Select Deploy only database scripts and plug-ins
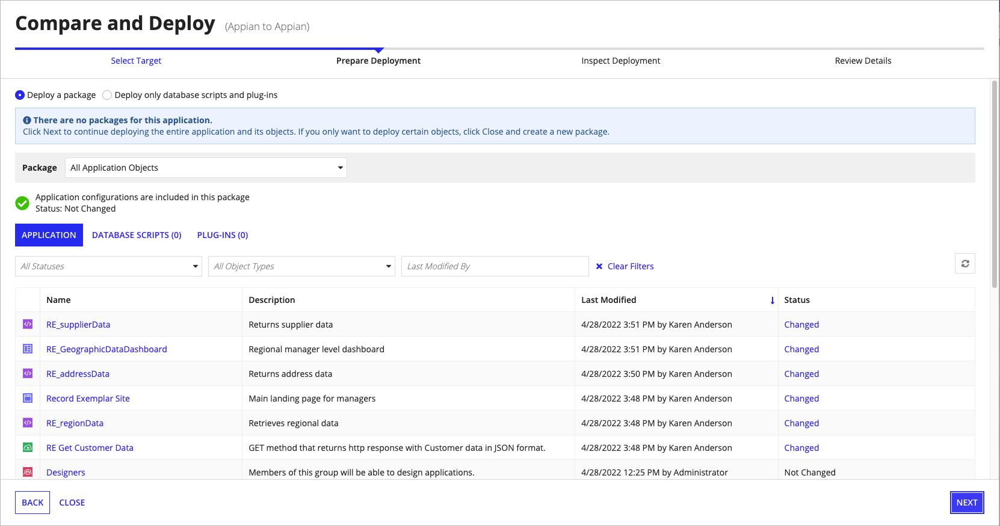This screenshot has width=1000, height=526. [x=107, y=95]
